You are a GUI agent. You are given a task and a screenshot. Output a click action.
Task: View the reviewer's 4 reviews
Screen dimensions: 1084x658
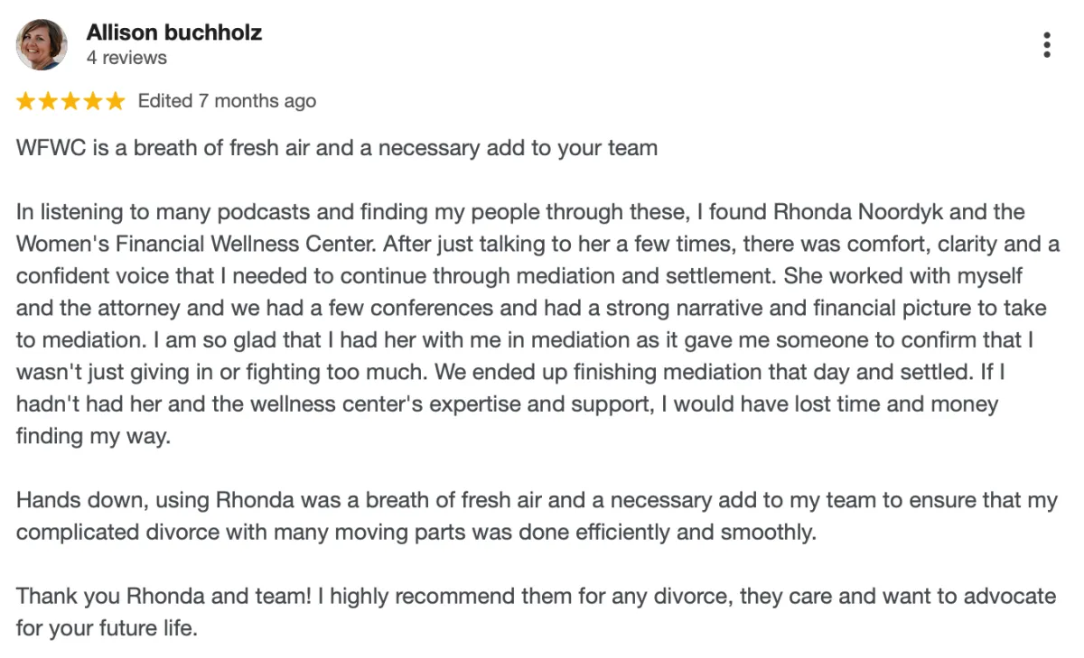(126, 58)
